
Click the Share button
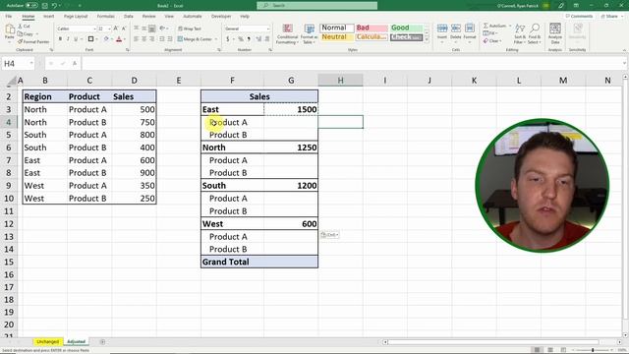(609, 17)
